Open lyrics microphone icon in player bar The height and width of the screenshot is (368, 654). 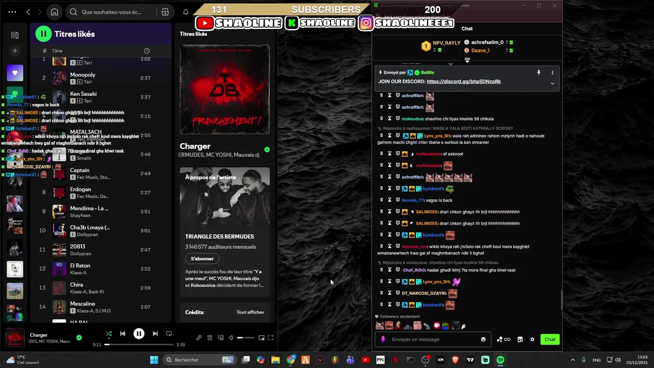(x=199, y=338)
